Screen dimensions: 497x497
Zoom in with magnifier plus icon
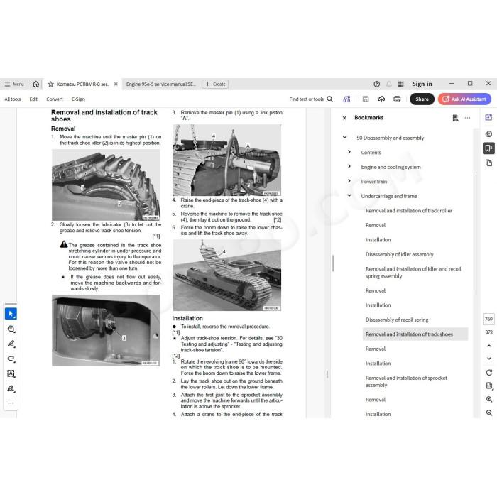[x=489, y=399]
